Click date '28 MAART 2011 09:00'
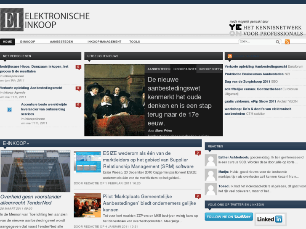This screenshot has width=306, height=229. point(16,208)
